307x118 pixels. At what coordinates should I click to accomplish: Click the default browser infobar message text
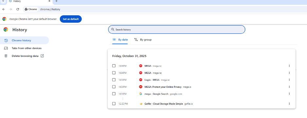pyautogui.click(x=33, y=19)
